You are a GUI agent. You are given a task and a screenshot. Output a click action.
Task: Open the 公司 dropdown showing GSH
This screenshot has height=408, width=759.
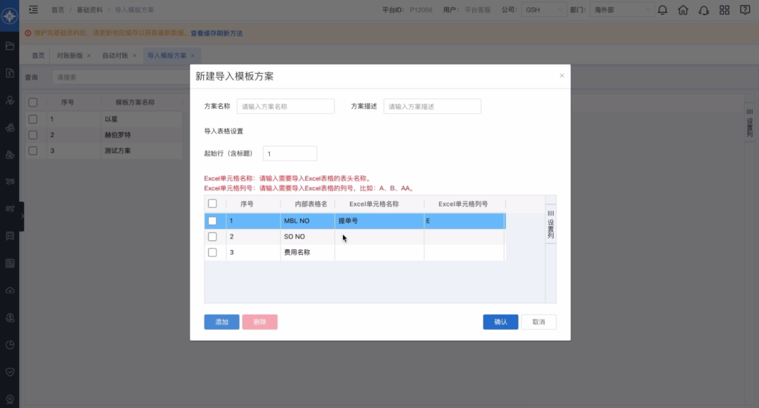[543, 10]
